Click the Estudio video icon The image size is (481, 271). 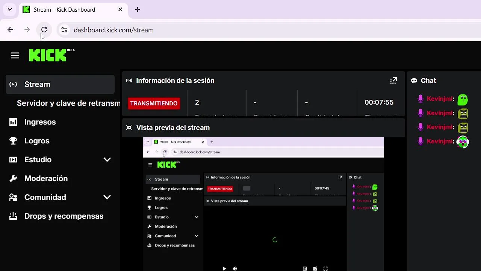pos(13,160)
